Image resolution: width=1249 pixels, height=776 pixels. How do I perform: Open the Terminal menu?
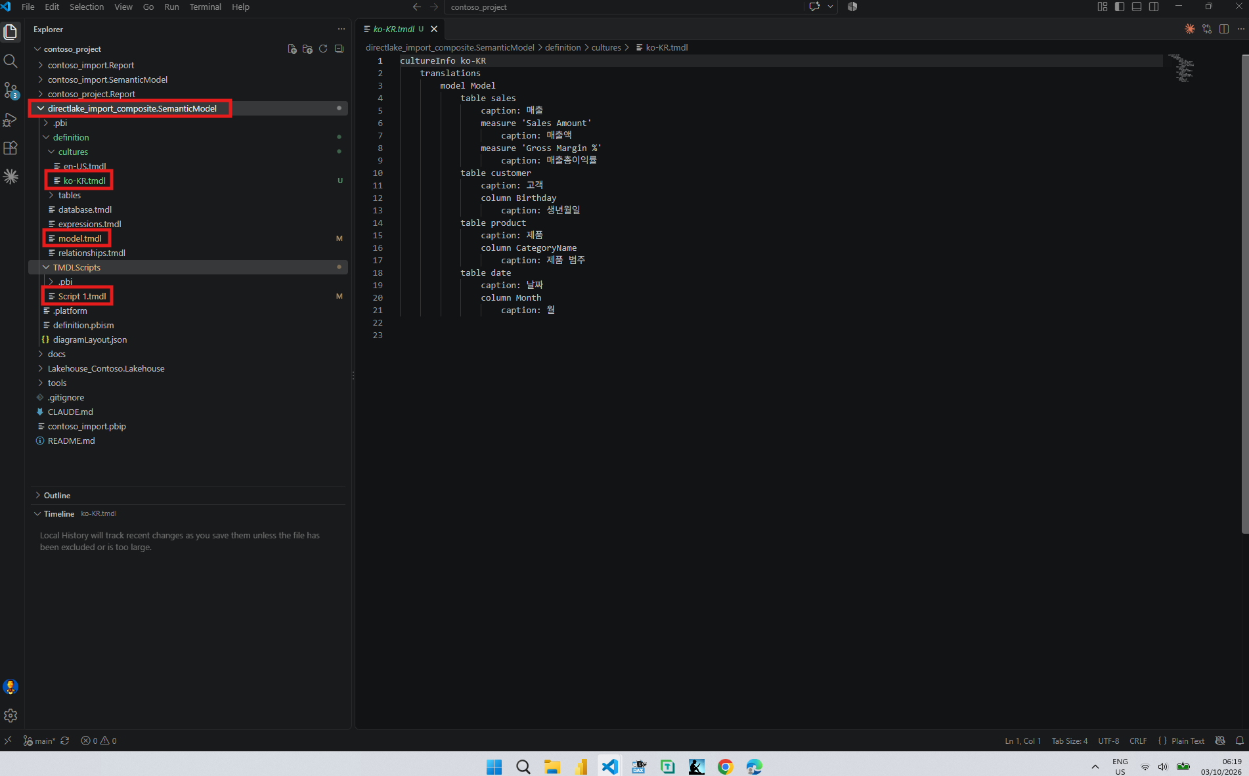[205, 7]
